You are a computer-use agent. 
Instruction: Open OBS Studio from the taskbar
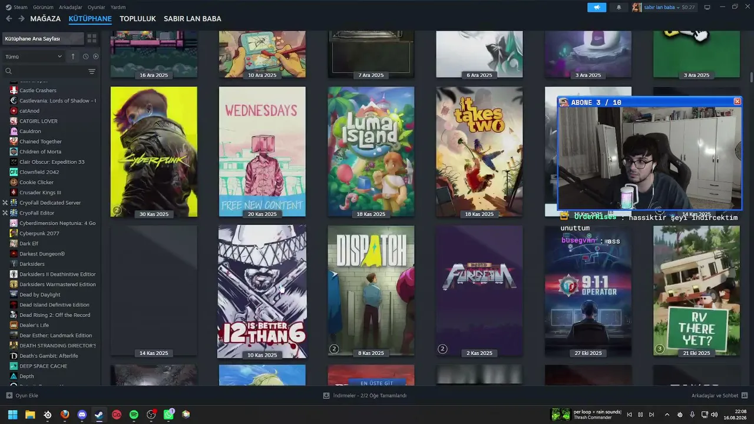tap(151, 415)
